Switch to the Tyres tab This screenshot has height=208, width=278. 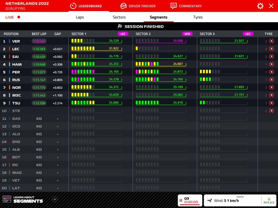pyautogui.click(x=198, y=17)
